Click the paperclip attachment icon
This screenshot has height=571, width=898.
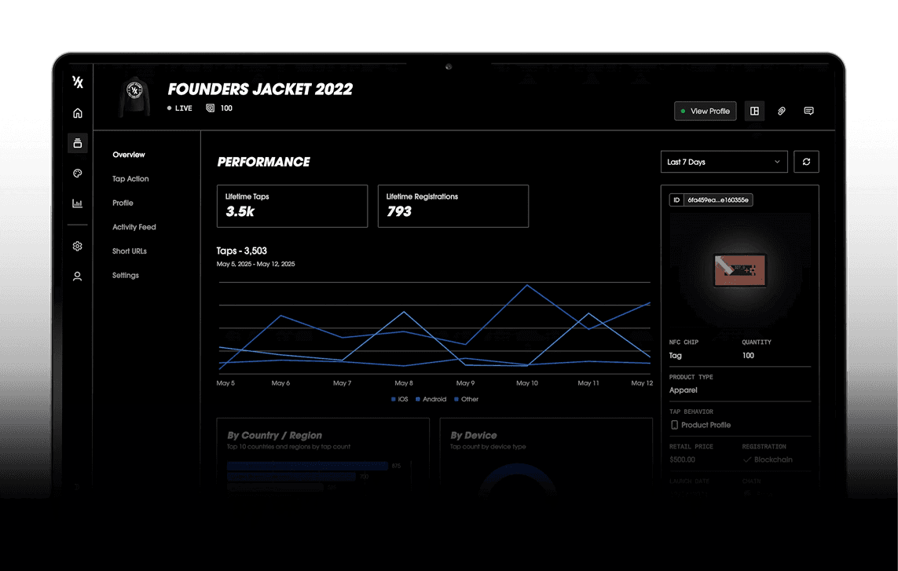click(781, 111)
